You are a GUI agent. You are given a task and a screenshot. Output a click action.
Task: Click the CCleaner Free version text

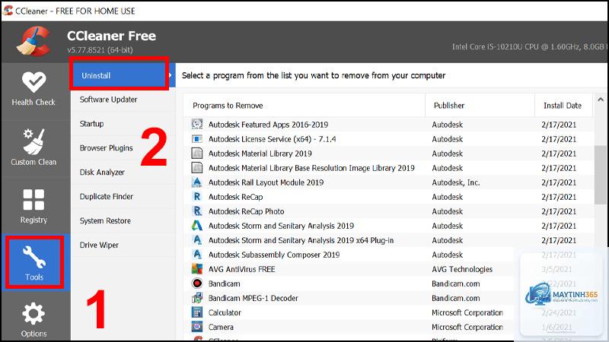pyautogui.click(x=100, y=50)
